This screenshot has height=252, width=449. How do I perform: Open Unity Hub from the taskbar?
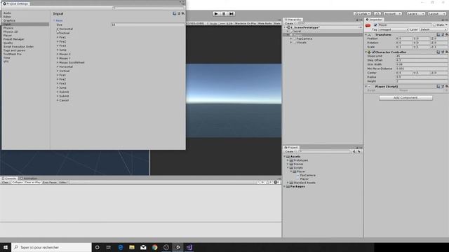[x=166, y=247]
